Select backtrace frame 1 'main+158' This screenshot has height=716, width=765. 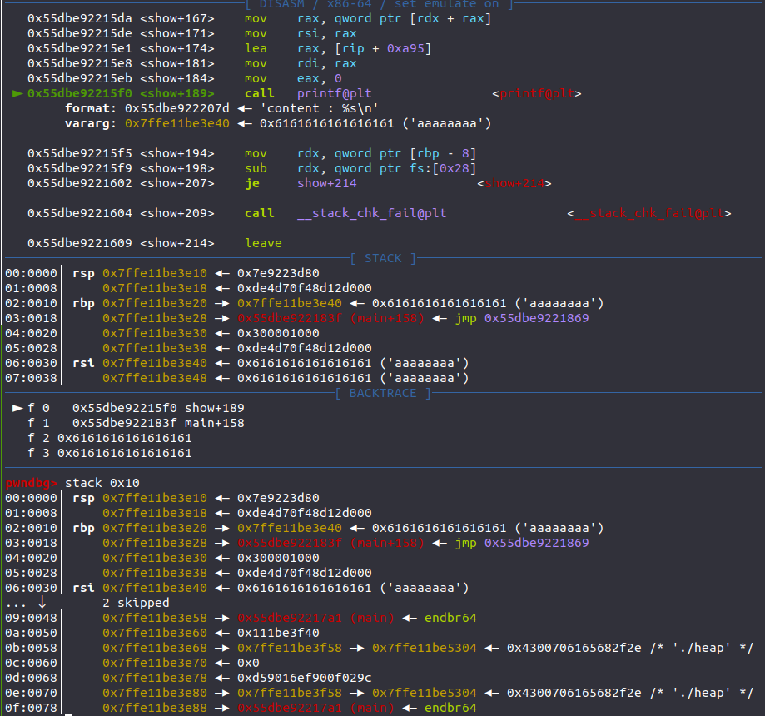pyautogui.click(x=214, y=423)
